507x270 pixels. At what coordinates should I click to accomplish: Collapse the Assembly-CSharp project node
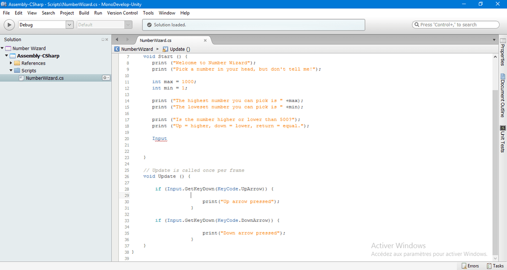(x=6, y=55)
